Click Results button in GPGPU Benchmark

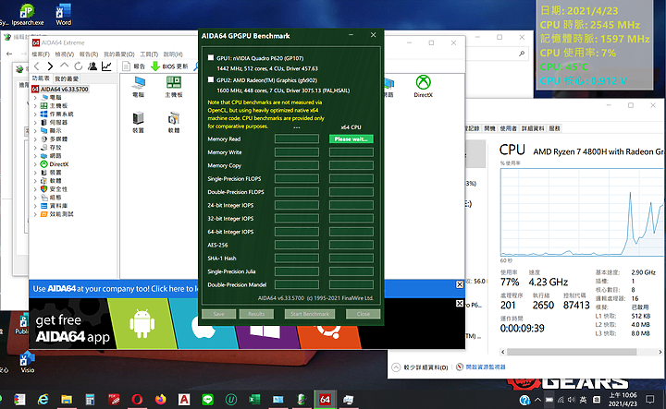click(x=256, y=314)
